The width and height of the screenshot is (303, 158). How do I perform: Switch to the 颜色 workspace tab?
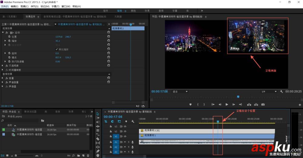pos(133,11)
